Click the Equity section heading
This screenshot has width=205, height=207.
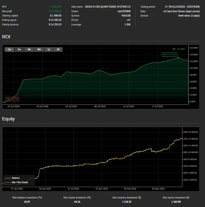click(x=9, y=119)
